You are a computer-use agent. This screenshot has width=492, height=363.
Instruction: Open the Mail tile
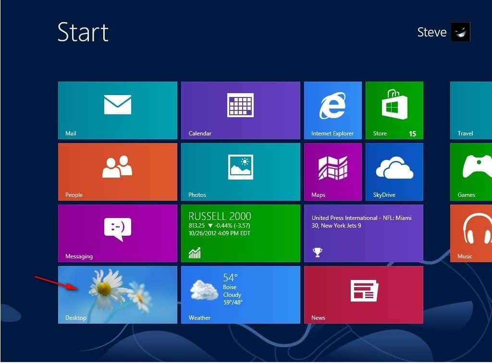(x=118, y=110)
